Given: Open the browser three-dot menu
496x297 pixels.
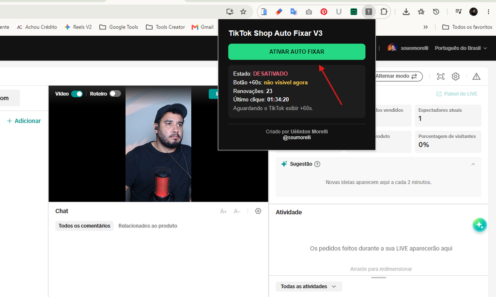Looking at the screenshot, I should (488, 12).
